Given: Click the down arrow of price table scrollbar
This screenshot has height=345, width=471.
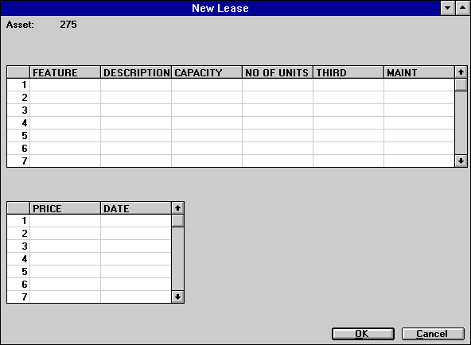Looking at the screenshot, I should pyautogui.click(x=177, y=297).
